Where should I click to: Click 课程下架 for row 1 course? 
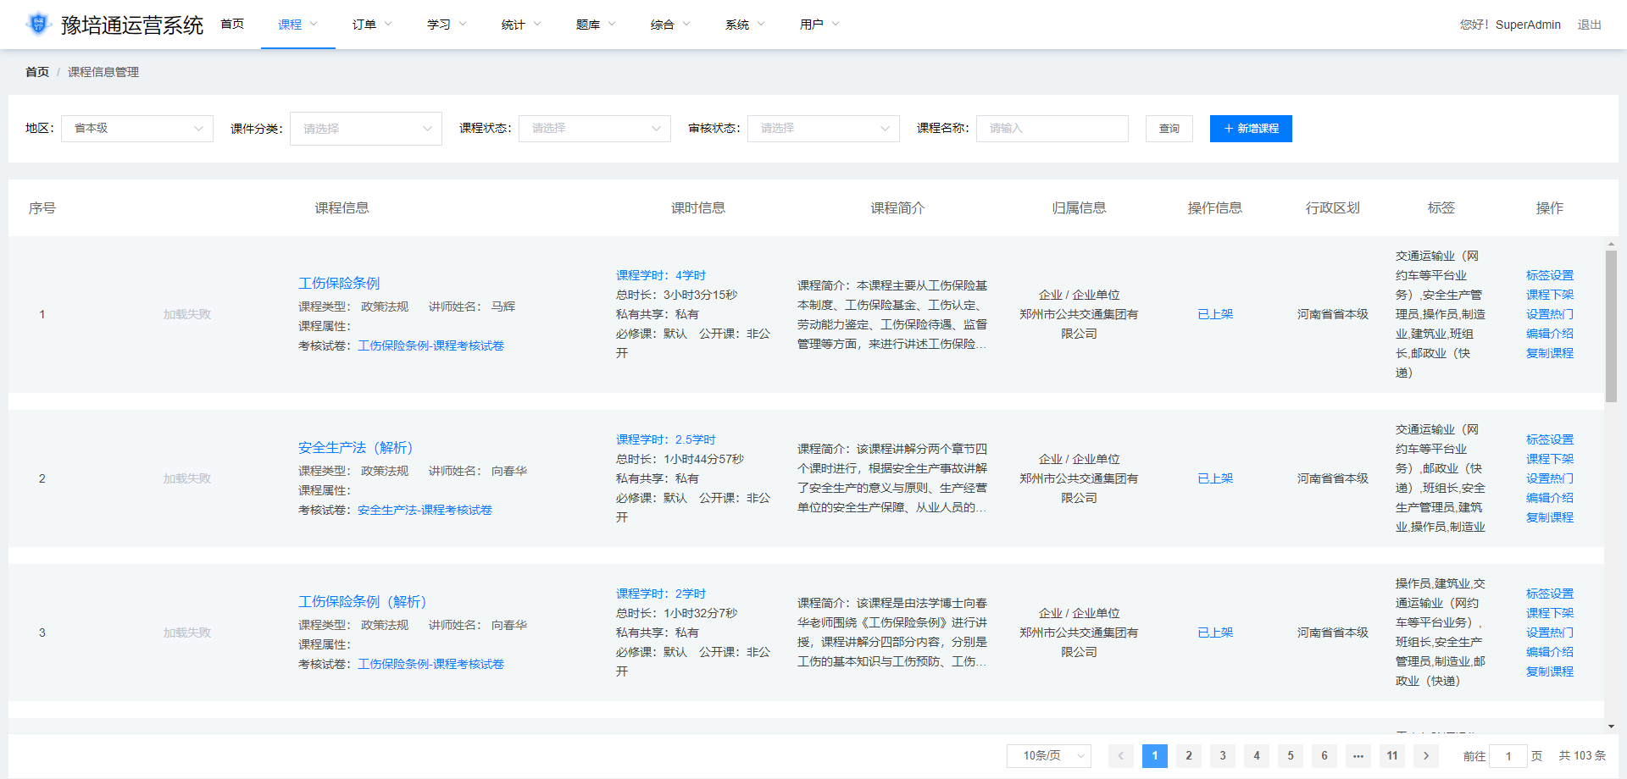point(1550,295)
